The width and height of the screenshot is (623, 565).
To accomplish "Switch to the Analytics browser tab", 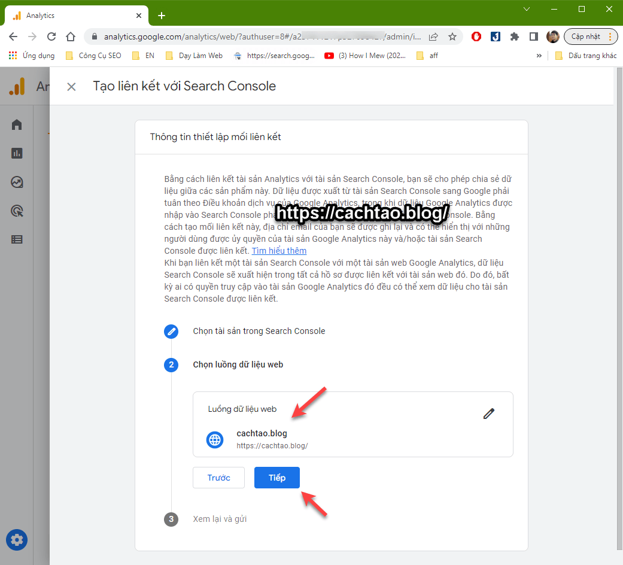I will point(75,16).
